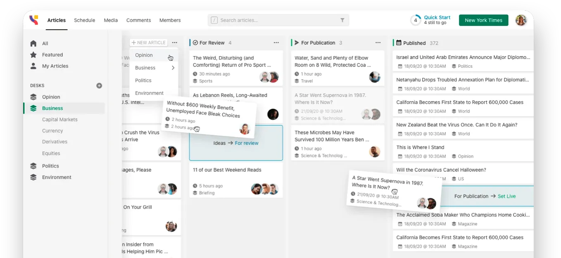
Task: Click the search filter funnel icon
Action: [x=342, y=20]
